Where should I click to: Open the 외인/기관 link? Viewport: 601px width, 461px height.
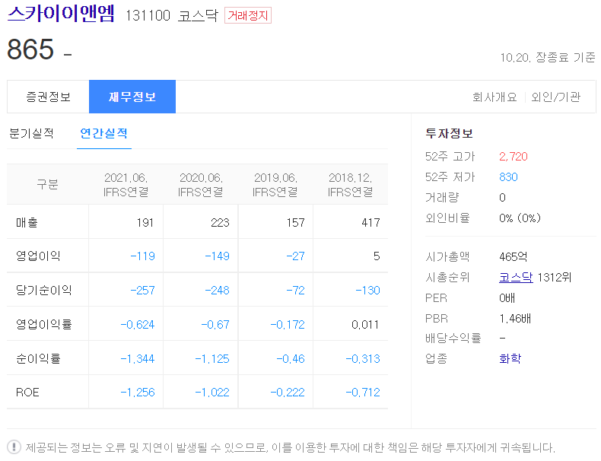[556, 97]
